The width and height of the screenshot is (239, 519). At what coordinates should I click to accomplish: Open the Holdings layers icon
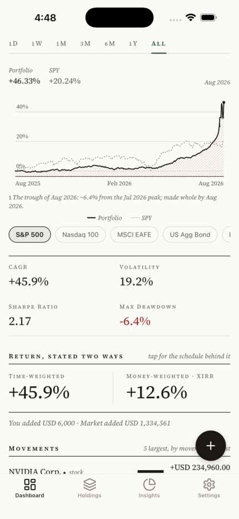click(89, 485)
